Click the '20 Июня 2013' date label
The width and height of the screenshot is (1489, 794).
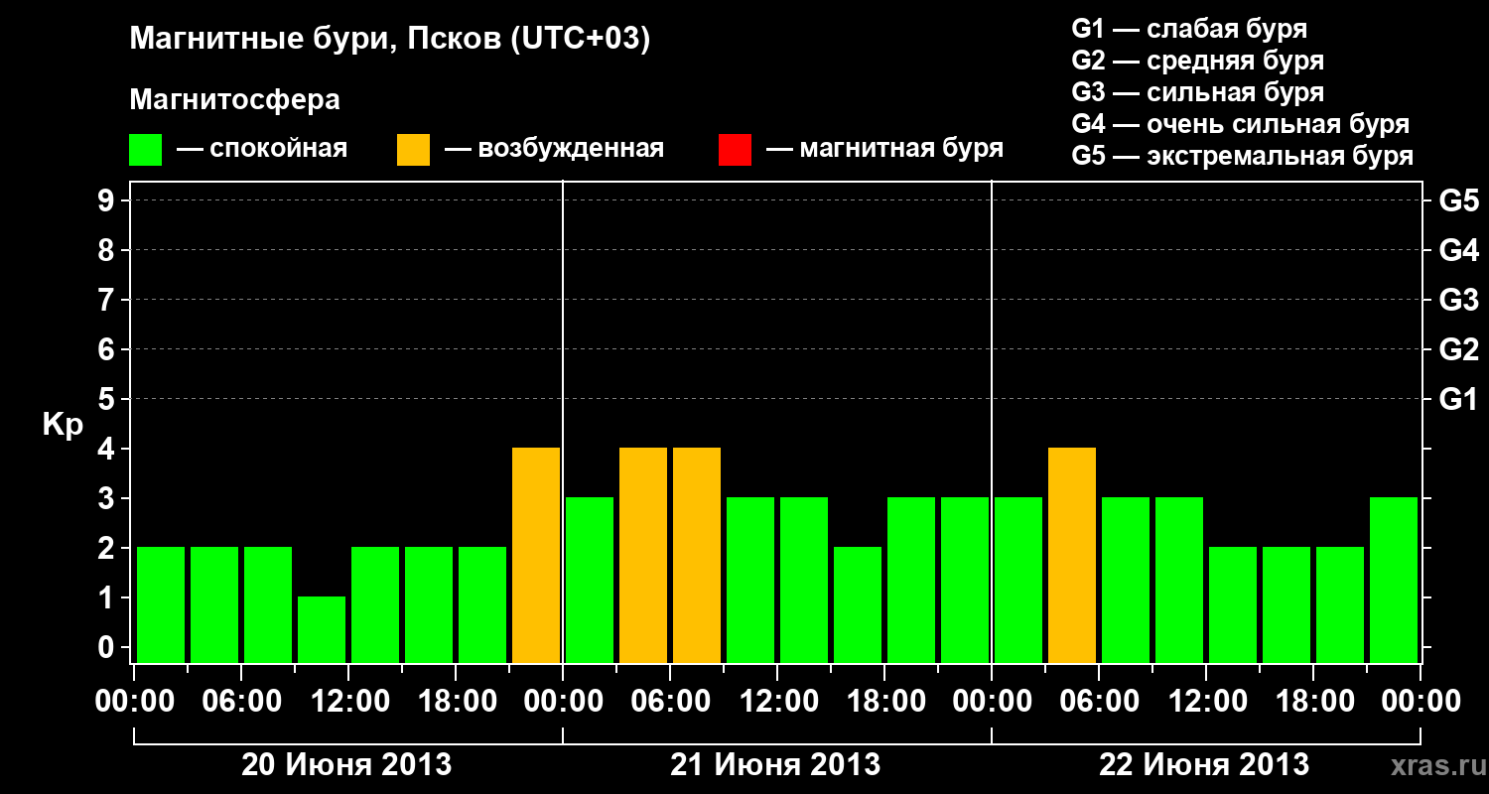tap(346, 765)
